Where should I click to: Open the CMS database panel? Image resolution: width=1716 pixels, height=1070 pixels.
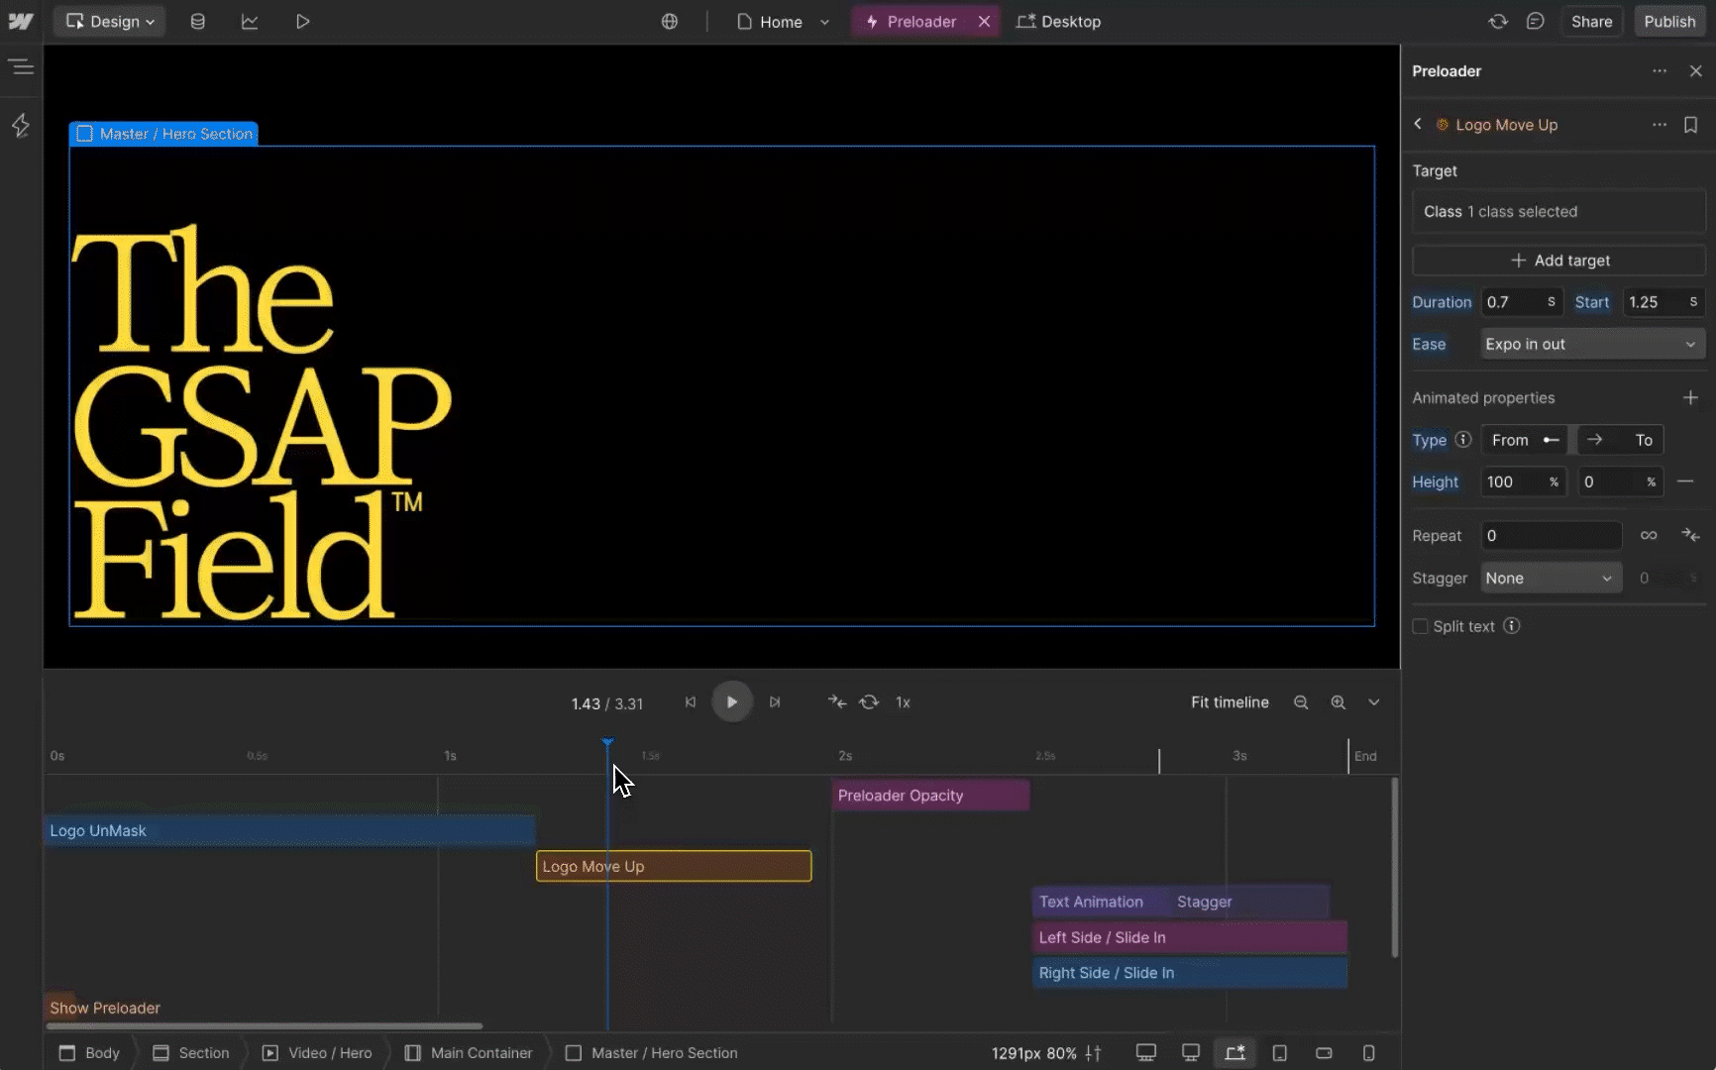pos(198,21)
